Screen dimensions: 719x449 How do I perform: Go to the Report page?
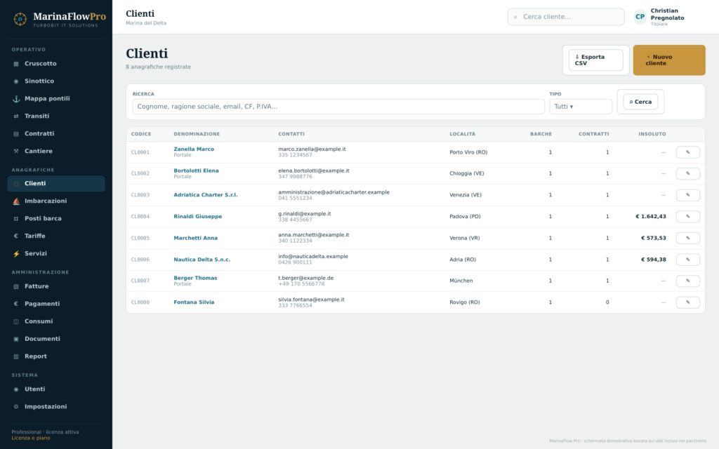(56, 356)
